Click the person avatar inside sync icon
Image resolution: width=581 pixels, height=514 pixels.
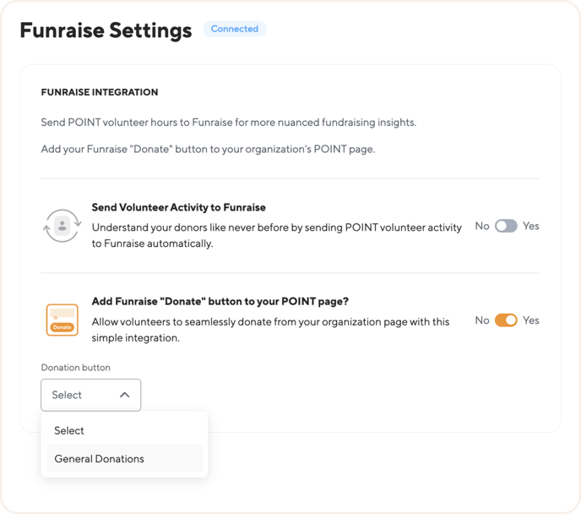(62, 226)
